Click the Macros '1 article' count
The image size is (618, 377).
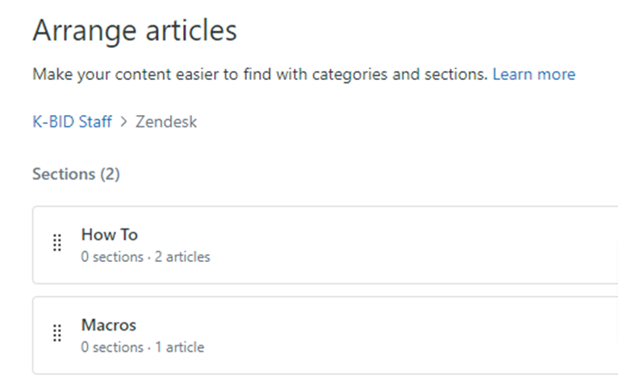pyautogui.click(x=179, y=347)
